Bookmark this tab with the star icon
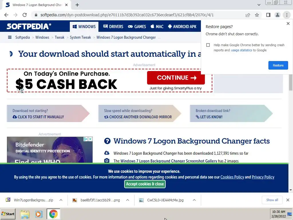The image size is (293, 220). coord(257,15)
